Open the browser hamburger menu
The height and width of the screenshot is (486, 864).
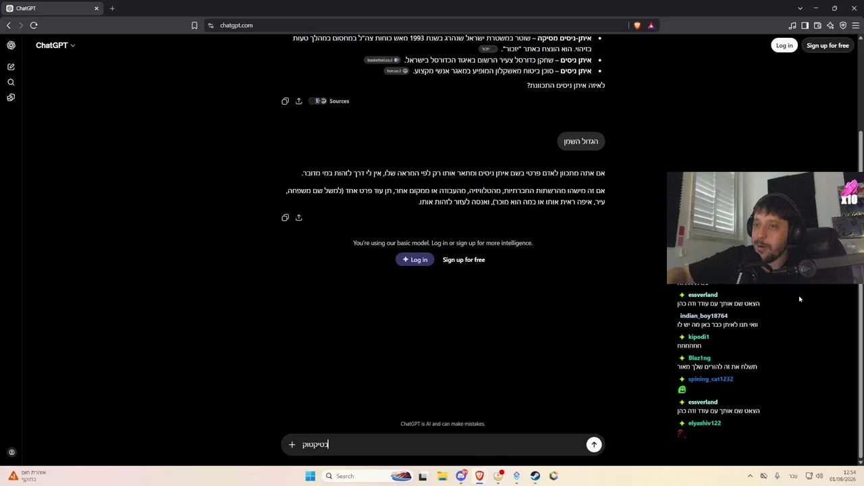click(856, 26)
